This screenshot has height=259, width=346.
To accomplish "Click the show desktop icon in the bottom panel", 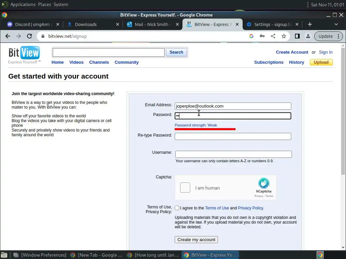I will (4, 255).
